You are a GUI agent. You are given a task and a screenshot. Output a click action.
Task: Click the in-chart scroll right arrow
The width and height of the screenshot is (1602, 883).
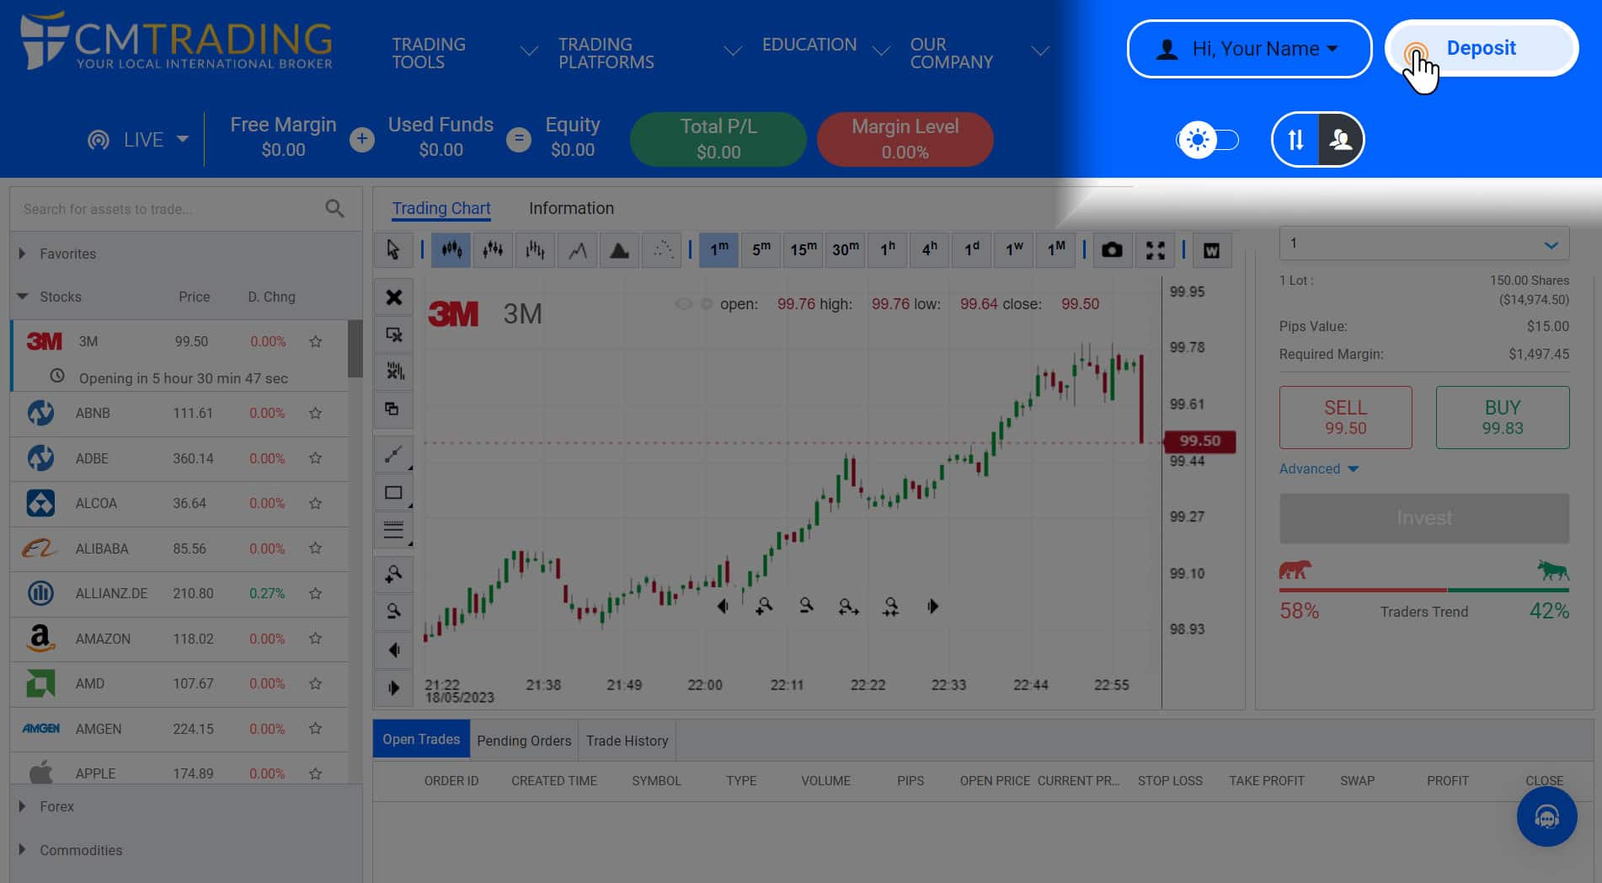coord(932,606)
